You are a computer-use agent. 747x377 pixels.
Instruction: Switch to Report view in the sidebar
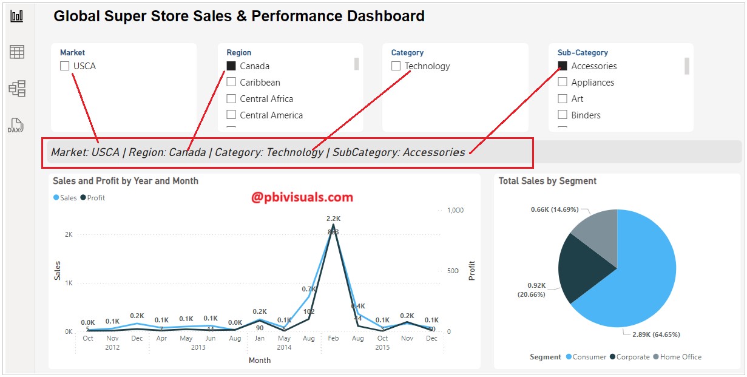[16, 16]
